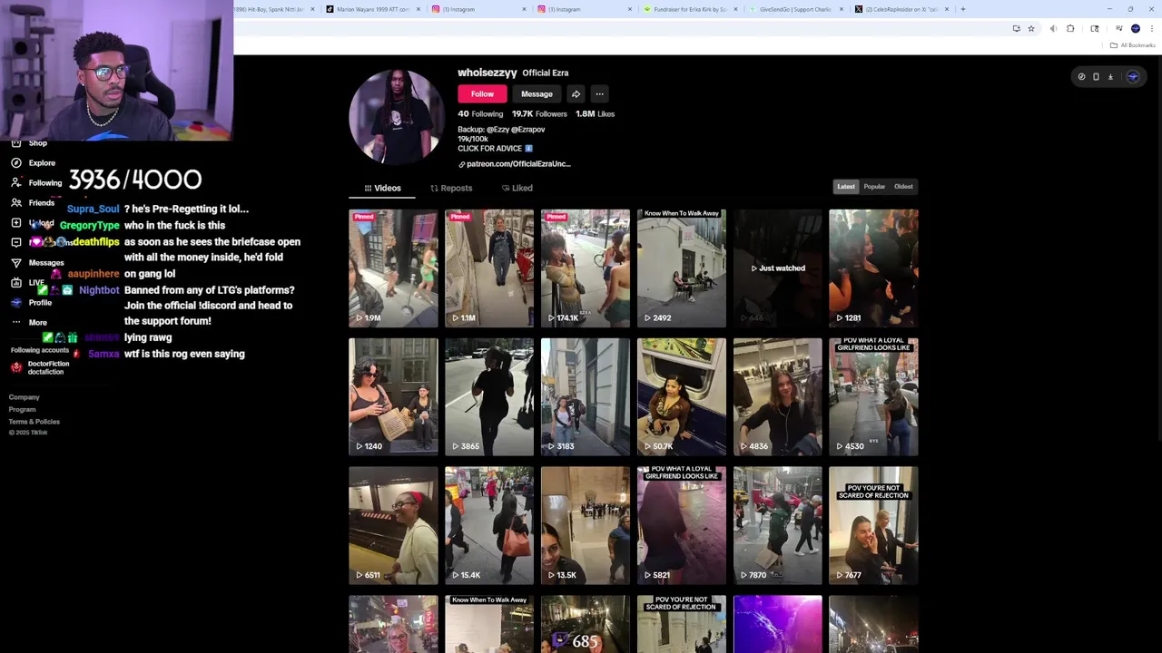Close the GiveSendGo tab

point(841,9)
